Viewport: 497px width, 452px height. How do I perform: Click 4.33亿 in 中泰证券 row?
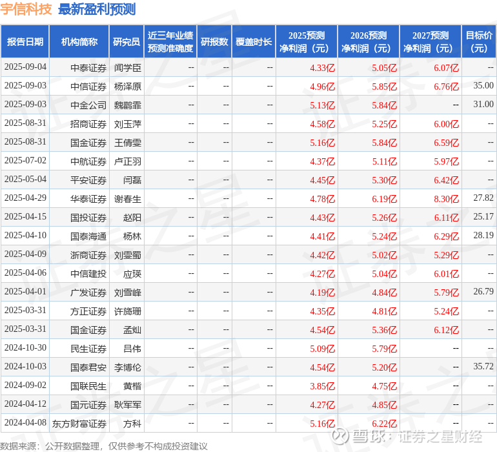pyautogui.click(x=322, y=68)
